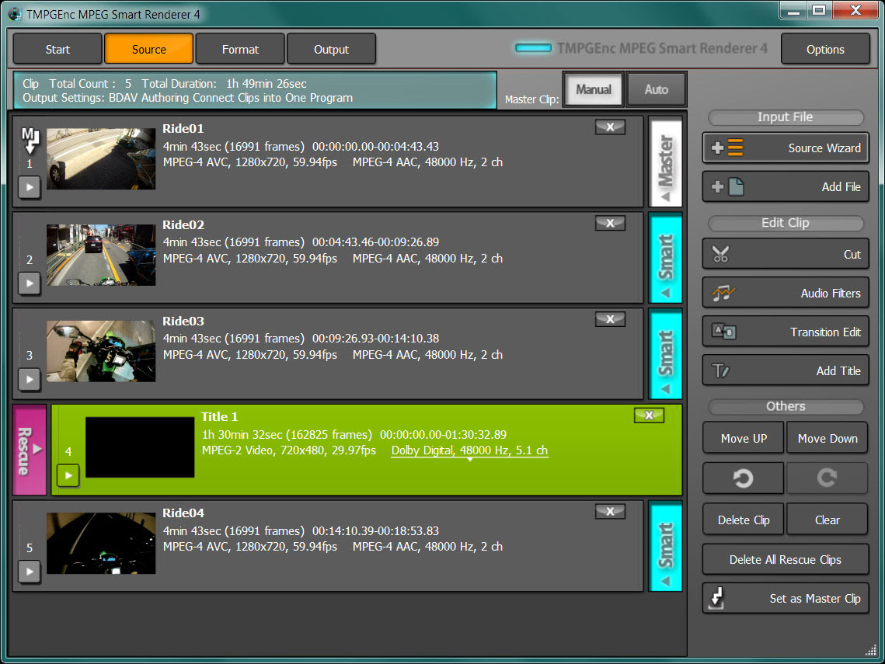Open the Cut editor
885x664 pixels.
[786, 254]
